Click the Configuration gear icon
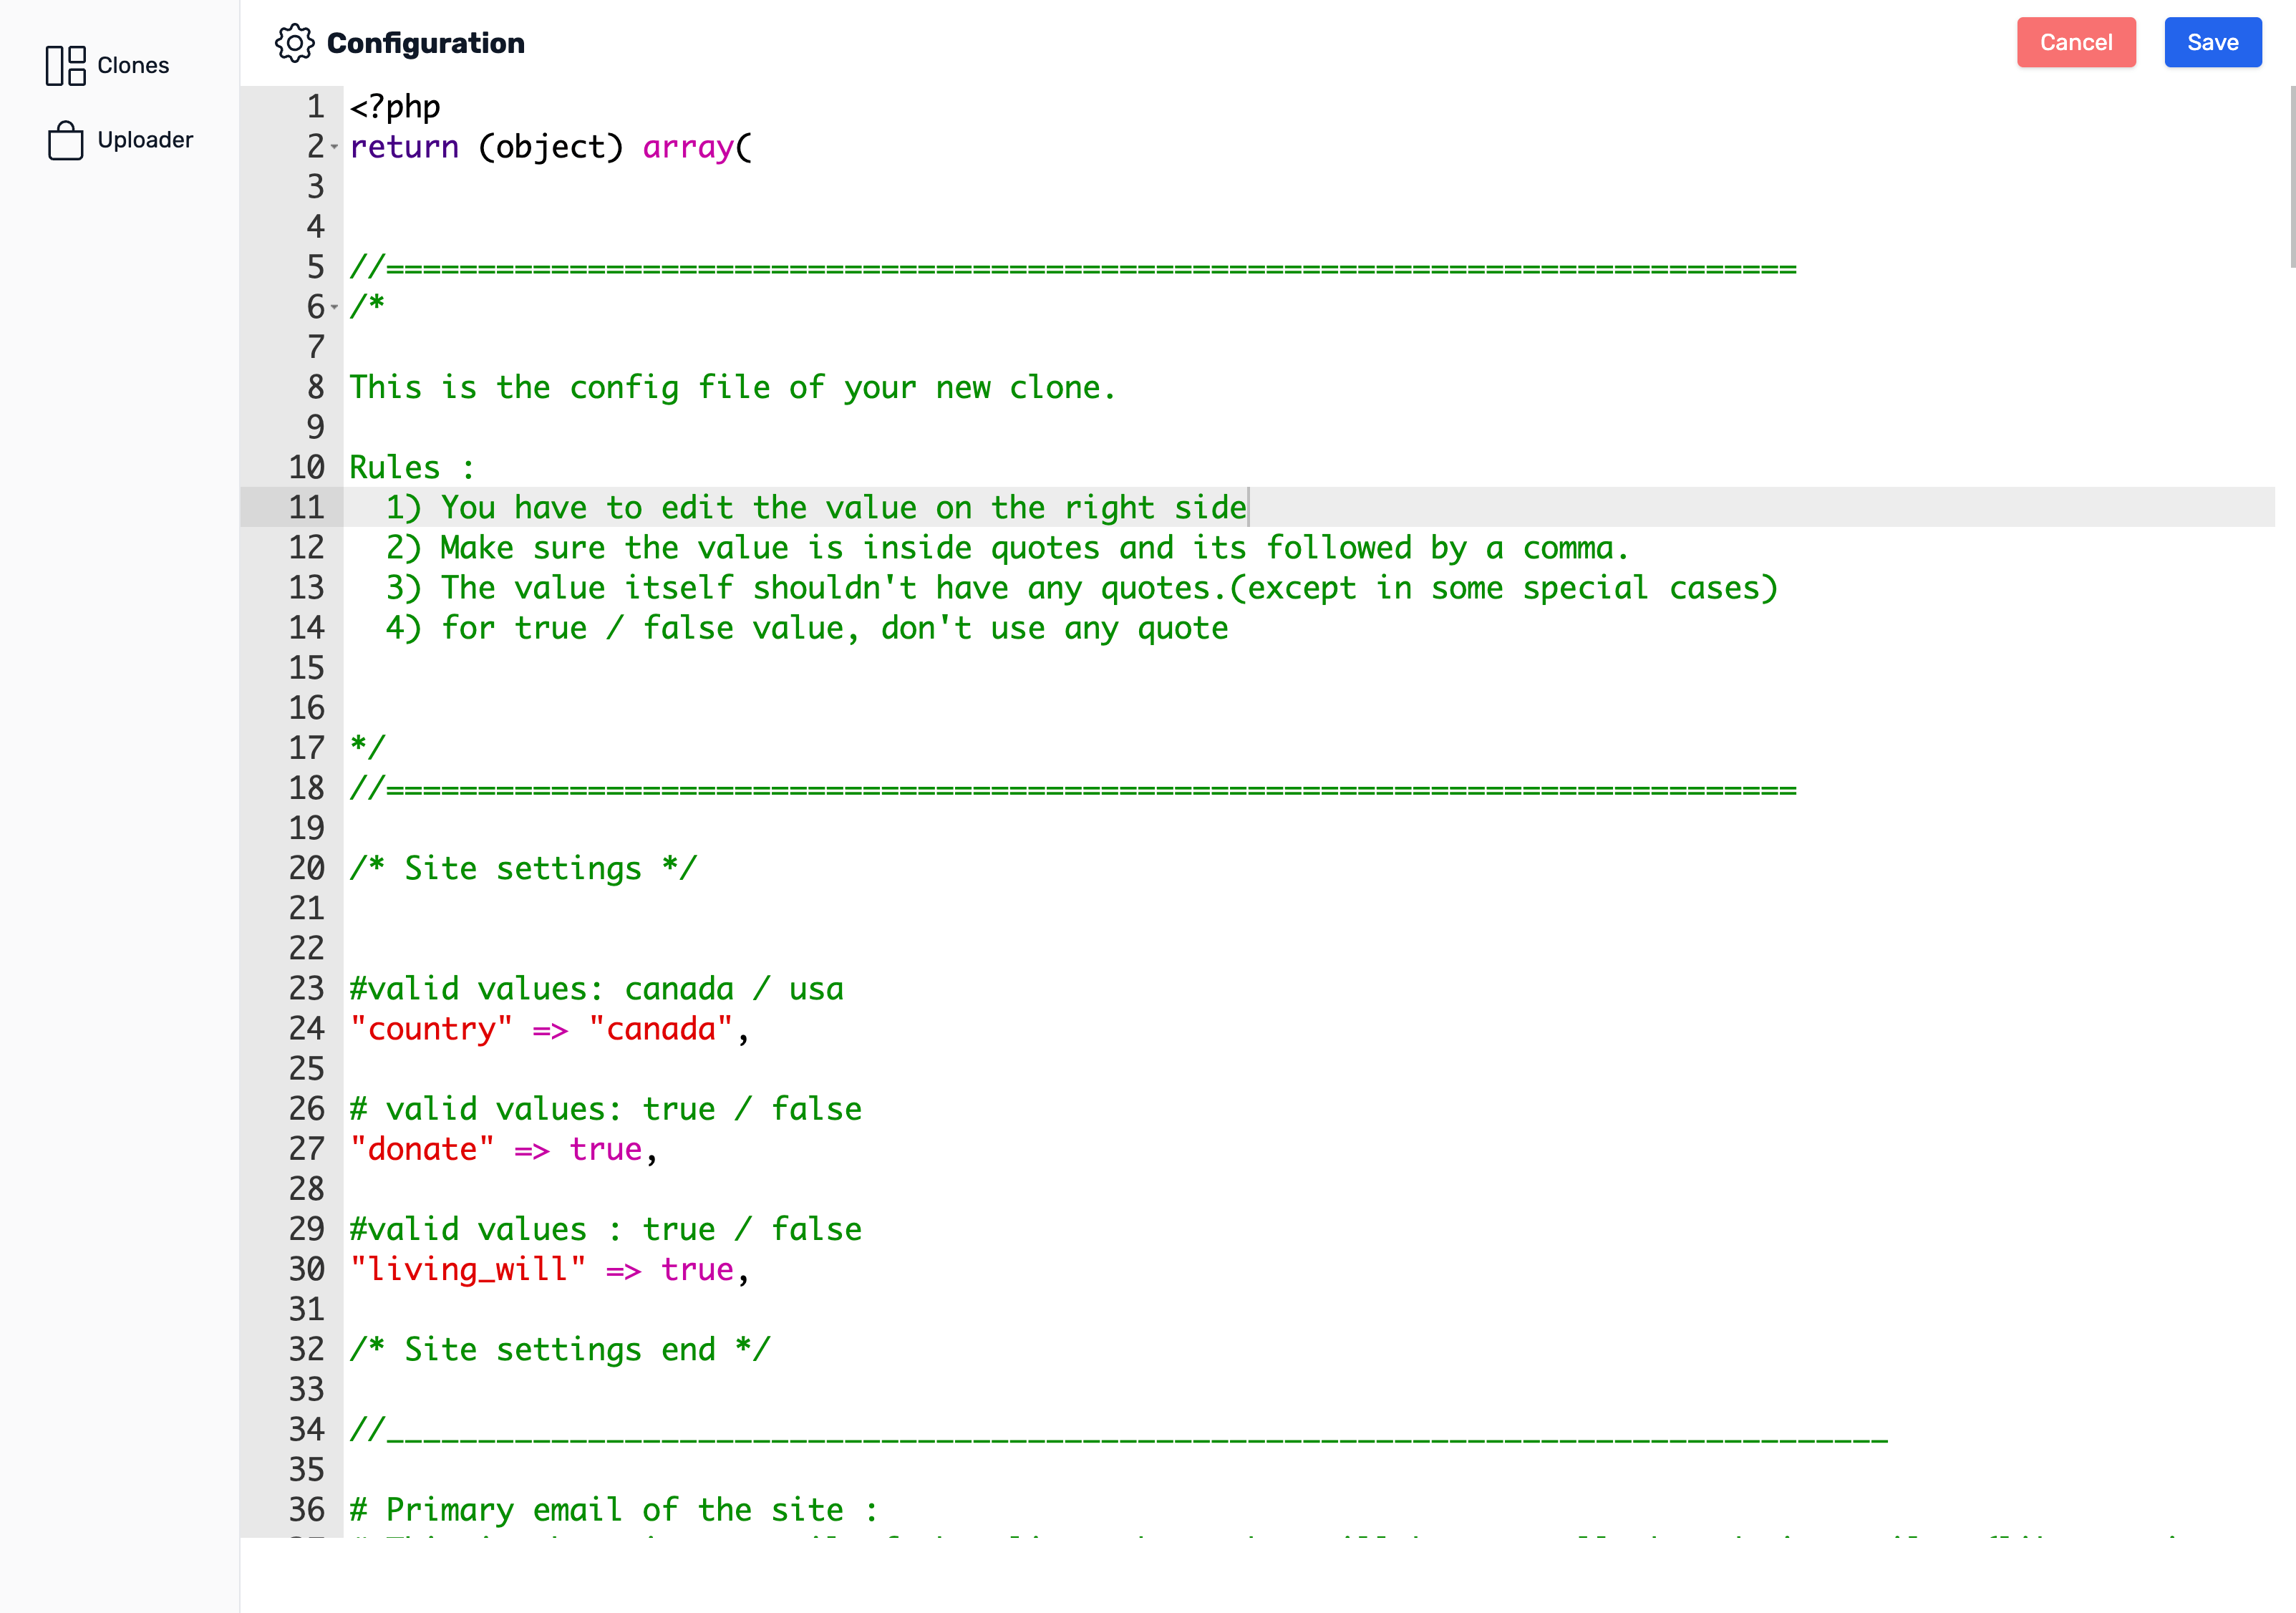The height and width of the screenshot is (1613, 2296). point(295,43)
